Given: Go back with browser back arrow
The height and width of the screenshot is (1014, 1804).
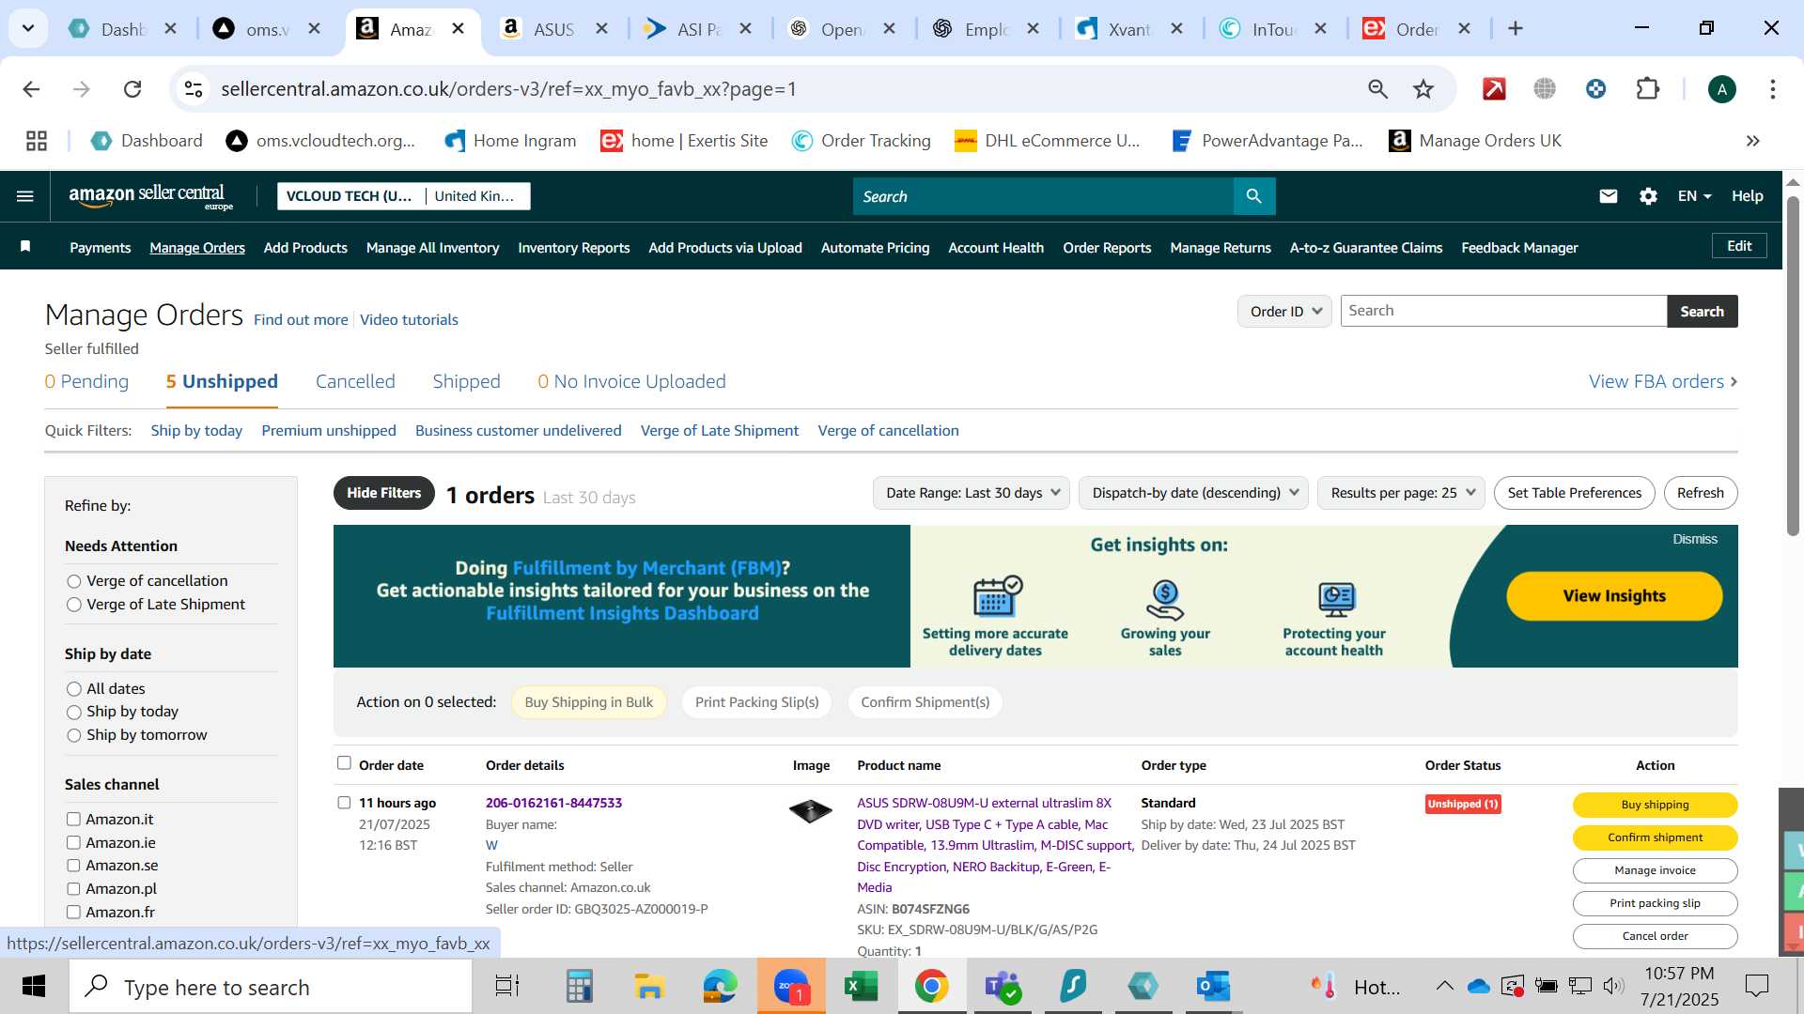Looking at the screenshot, I should click(31, 89).
